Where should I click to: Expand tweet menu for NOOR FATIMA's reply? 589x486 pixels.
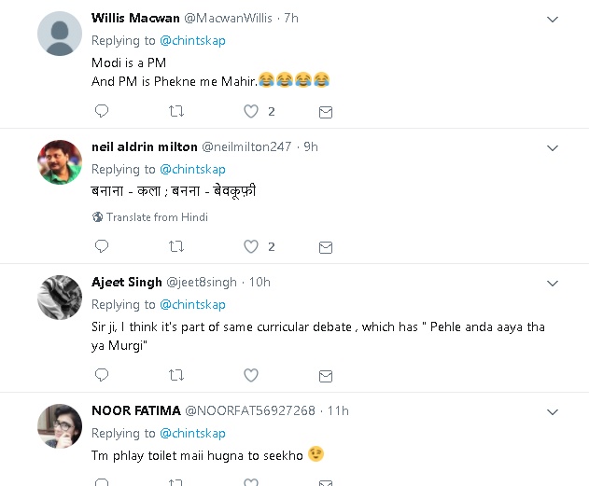(x=552, y=411)
